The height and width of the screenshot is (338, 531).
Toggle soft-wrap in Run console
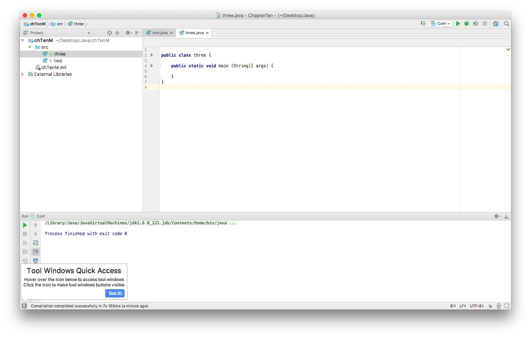(36, 243)
